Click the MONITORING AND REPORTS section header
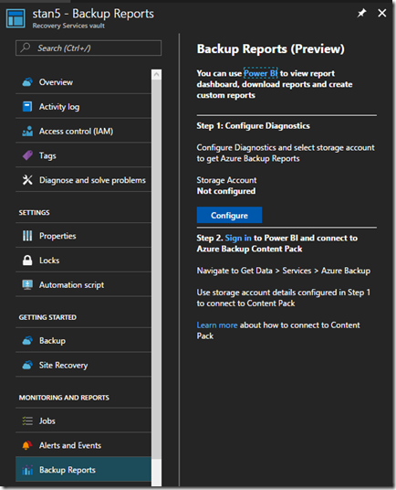Viewport: 396px width, 490px height. tap(64, 398)
